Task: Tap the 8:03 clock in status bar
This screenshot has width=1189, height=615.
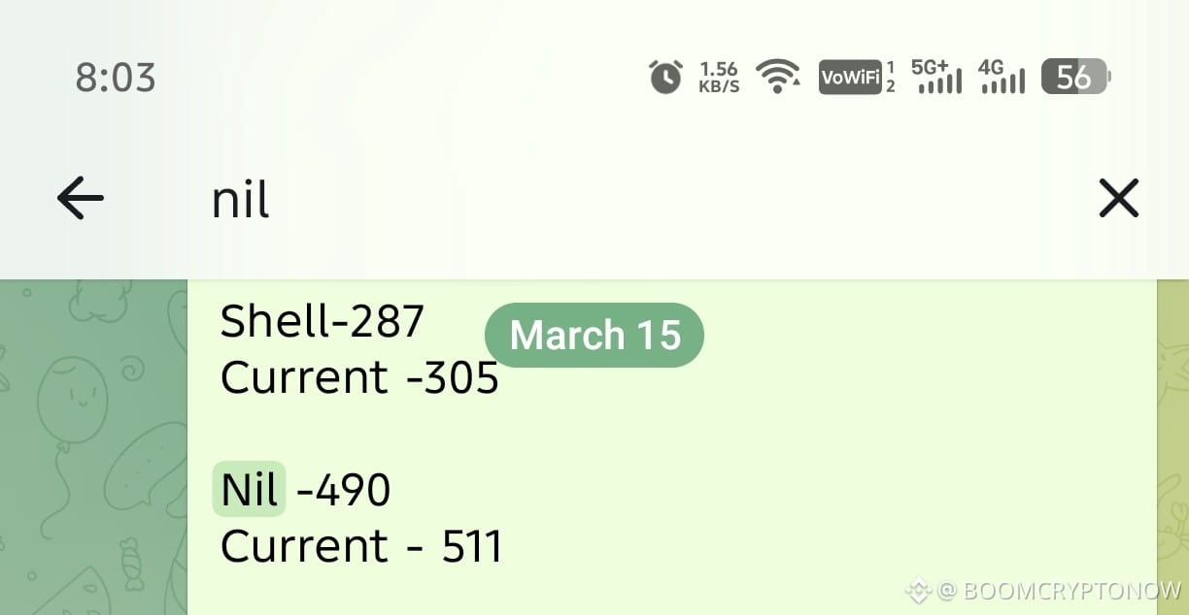Action: coord(116,78)
